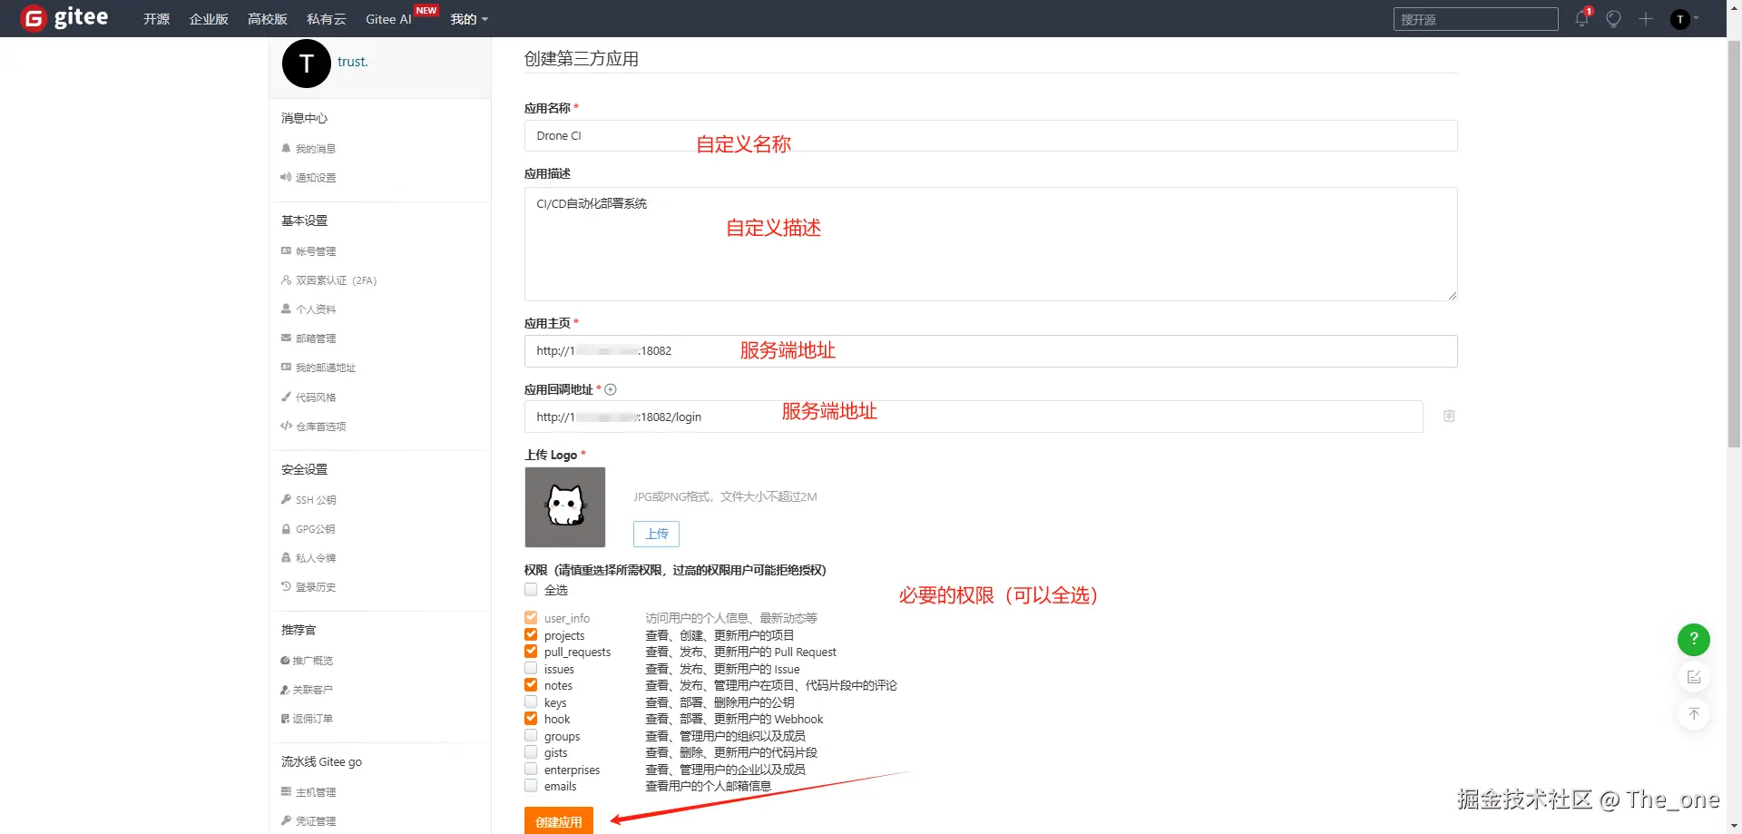This screenshot has width=1742, height=834.
Task: Click the green help question-mark button
Action: 1694,640
